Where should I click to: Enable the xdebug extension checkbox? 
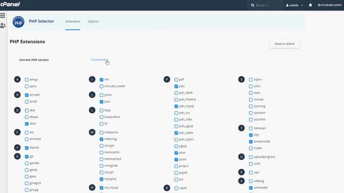click(x=251, y=181)
